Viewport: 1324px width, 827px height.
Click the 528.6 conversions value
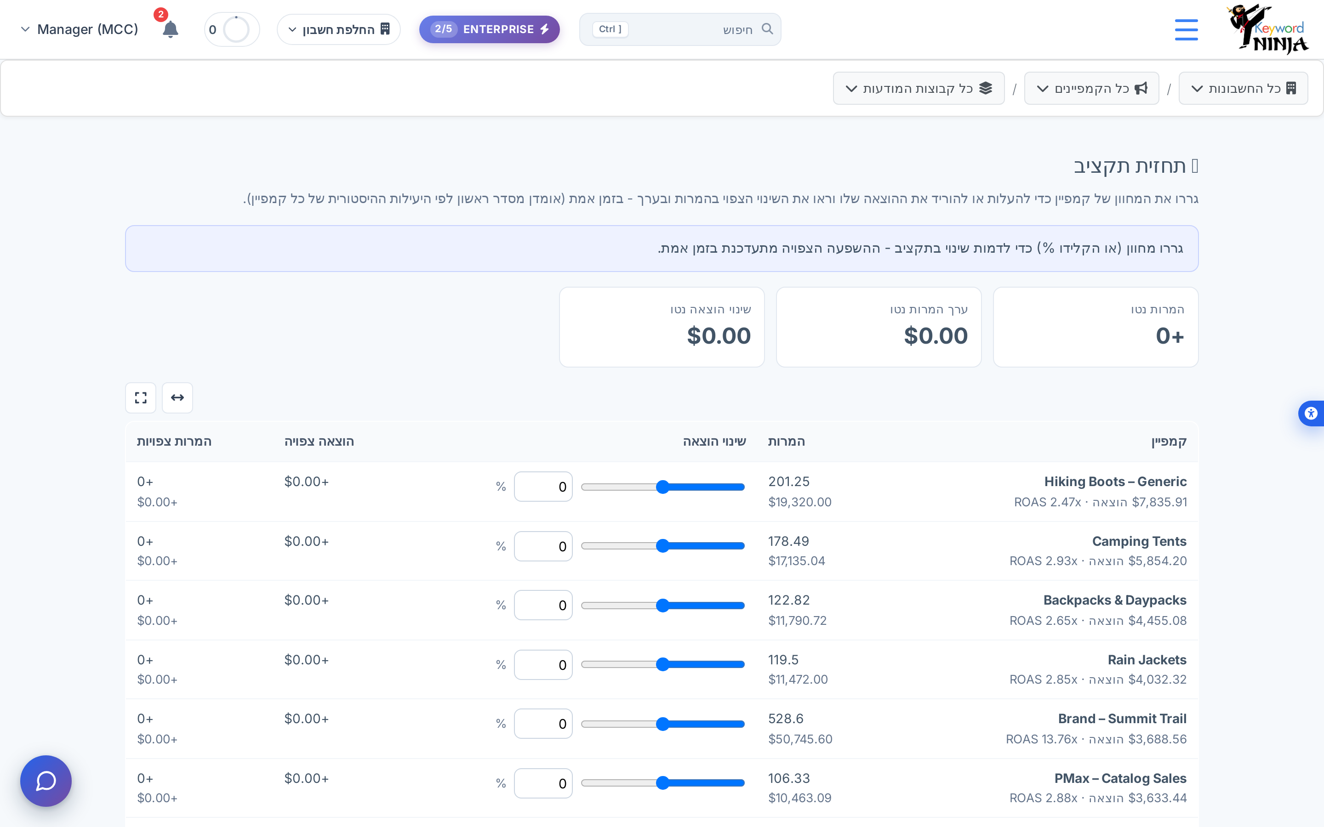pyautogui.click(x=786, y=719)
